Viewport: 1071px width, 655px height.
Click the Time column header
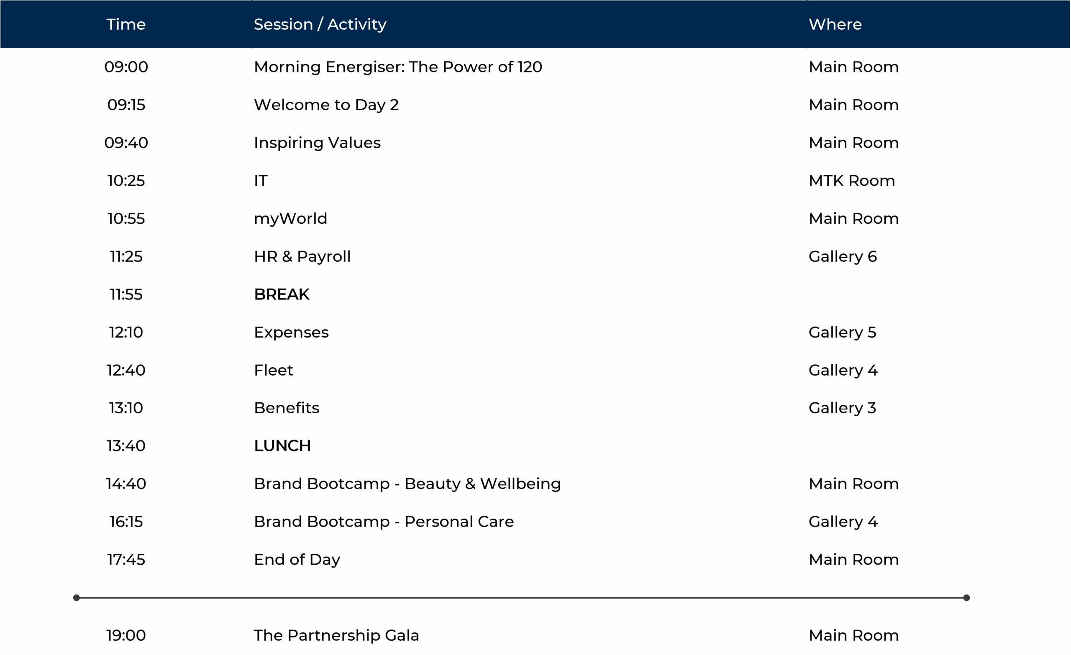click(x=126, y=24)
